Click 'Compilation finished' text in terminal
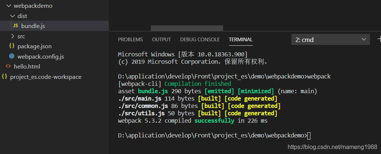The image size is (381, 154). (198, 84)
